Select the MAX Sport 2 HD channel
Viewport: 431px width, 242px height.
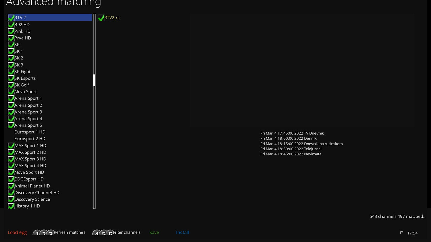(50, 152)
